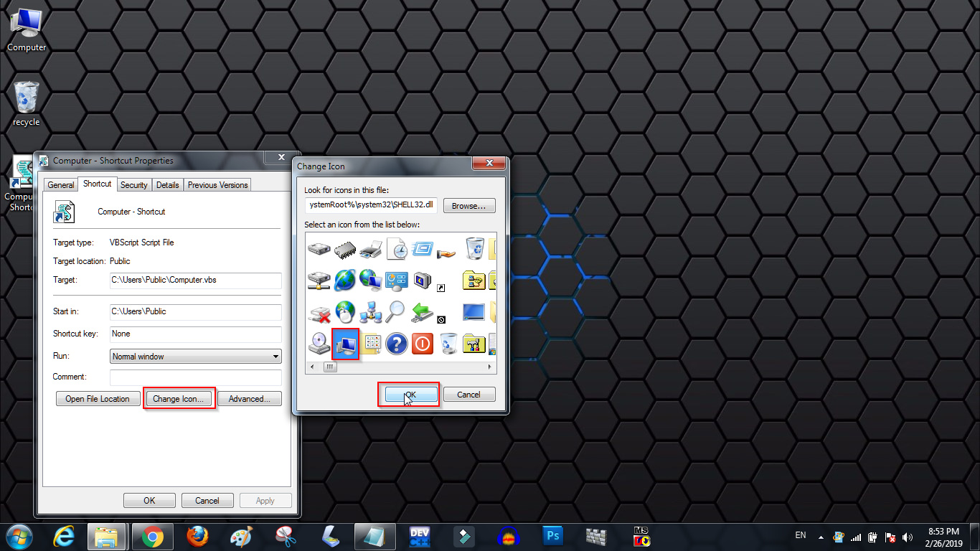Pick the green arrow USB drive icon
This screenshot has height=551, width=980.
[422, 312]
